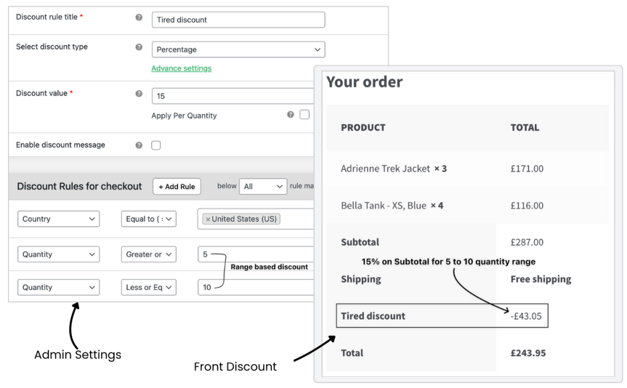Click help icon beside Enable discount message
This screenshot has height=388, width=627.
(139, 146)
